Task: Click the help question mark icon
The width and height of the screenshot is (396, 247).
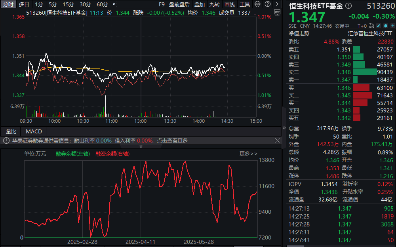Action: 268,4
